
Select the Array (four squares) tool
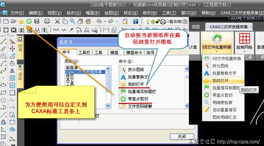(12, 78)
